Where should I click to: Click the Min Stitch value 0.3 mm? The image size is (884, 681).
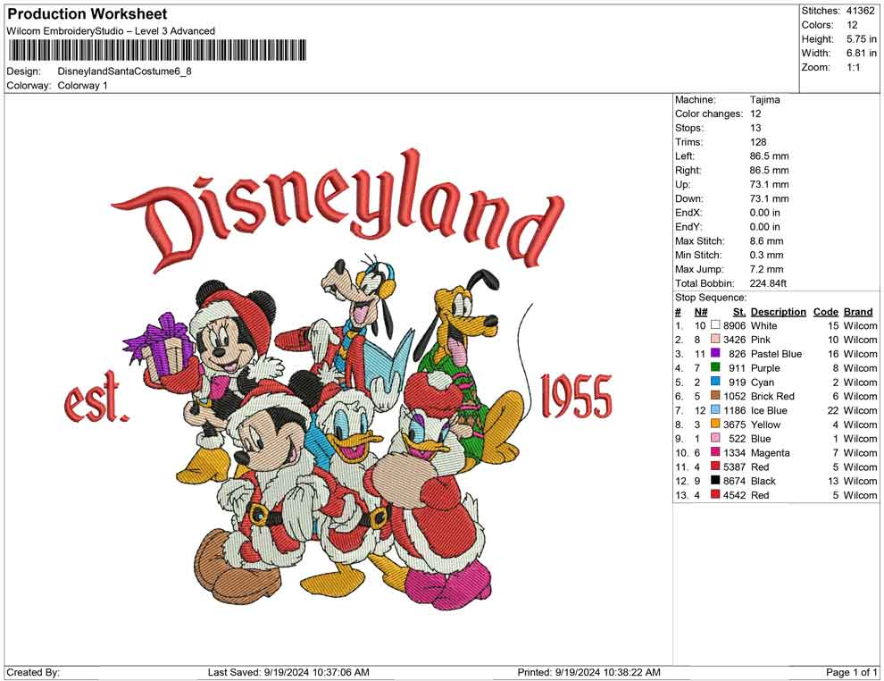point(767,255)
